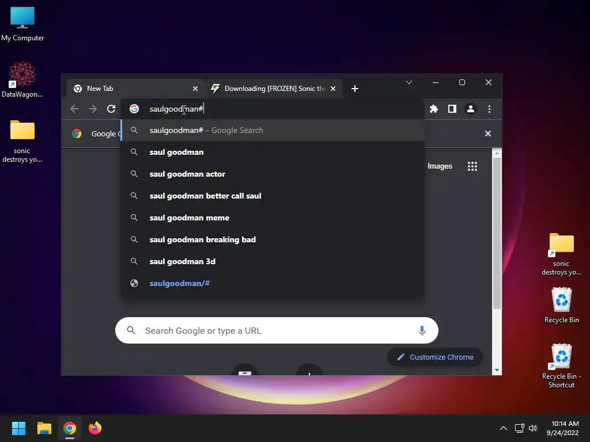Select the sonic destroys shortcut folder at right
590x442 pixels.
[561, 254]
